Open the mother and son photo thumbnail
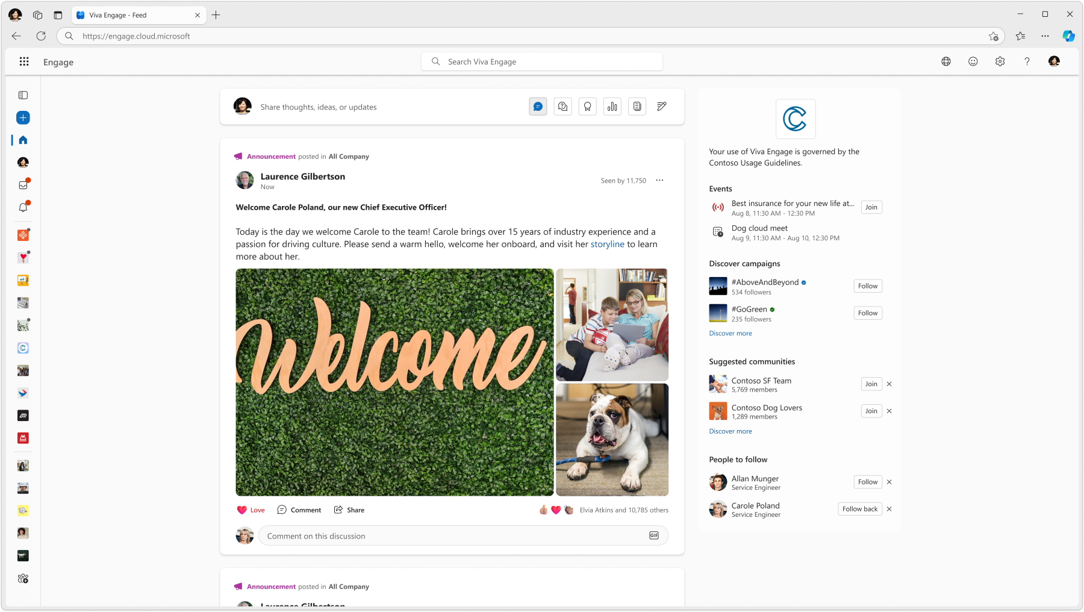The width and height of the screenshot is (1084, 612). pyautogui.click(x=612, y=325)
